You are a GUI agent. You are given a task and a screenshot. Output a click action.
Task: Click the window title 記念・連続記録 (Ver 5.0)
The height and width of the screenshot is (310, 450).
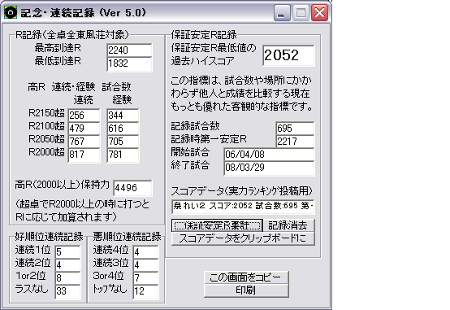tap(83, 13)
